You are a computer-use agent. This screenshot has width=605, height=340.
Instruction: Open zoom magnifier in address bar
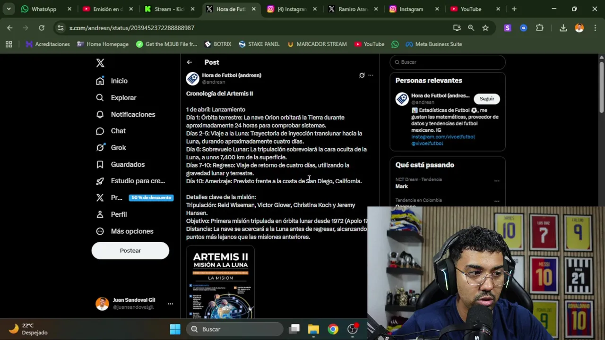click(471, 28)
